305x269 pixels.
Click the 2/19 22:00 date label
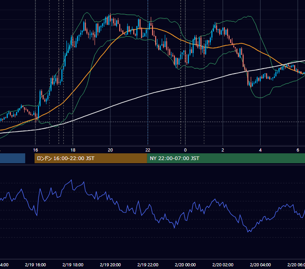point(148,265)
